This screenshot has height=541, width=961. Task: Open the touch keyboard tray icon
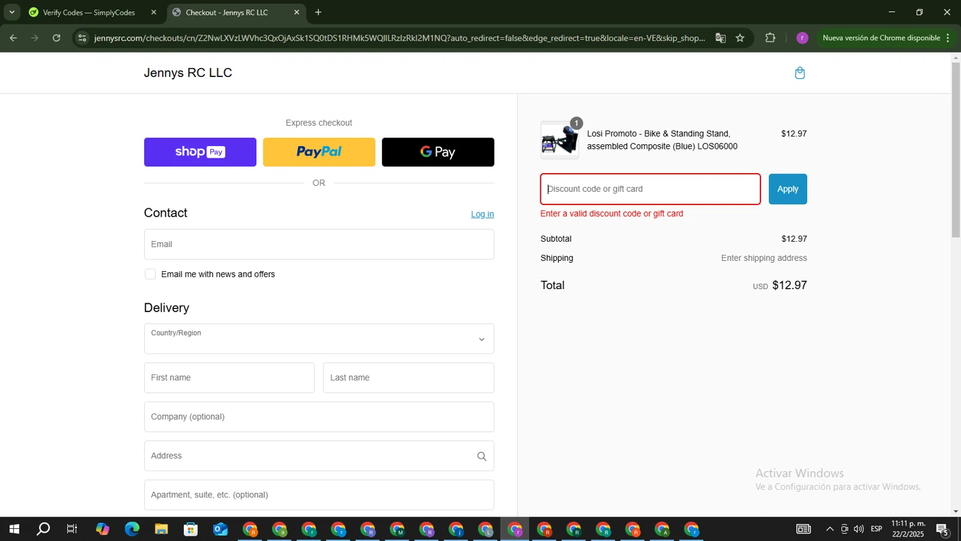(803, 529)
